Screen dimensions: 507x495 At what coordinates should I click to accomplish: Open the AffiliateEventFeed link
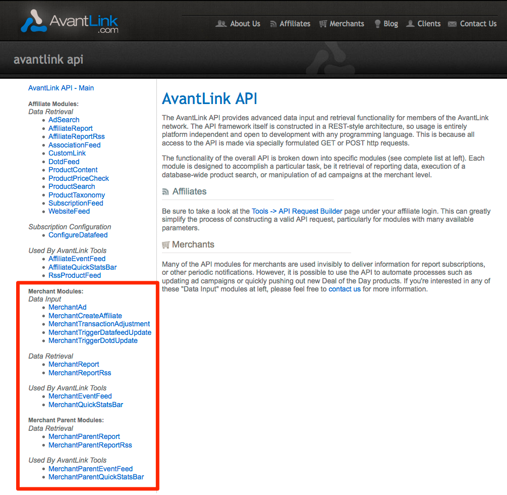click(x=77, y=259)
